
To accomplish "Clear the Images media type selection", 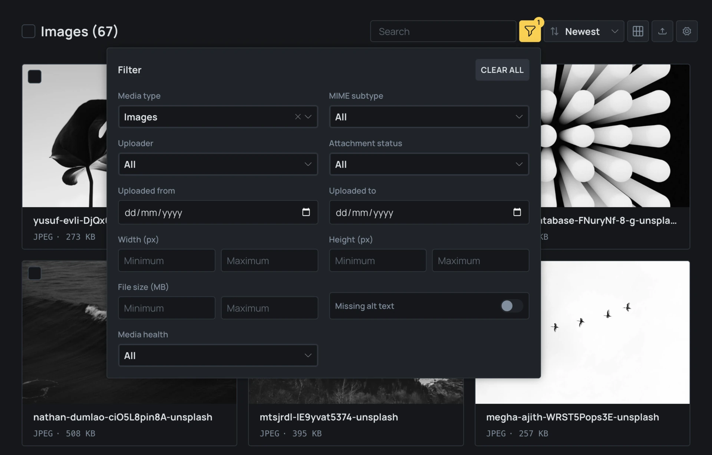I will coord(298,117).
